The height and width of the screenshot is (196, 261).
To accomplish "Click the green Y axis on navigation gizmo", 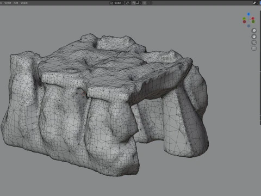I will coord(244,19).
